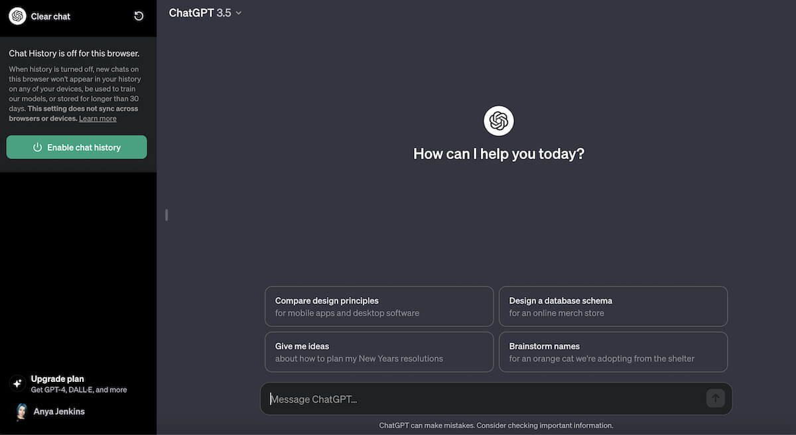Screen dimensions: 796x435
Task: Select the Give me ideas suggestion
Action: click(379, 352)
